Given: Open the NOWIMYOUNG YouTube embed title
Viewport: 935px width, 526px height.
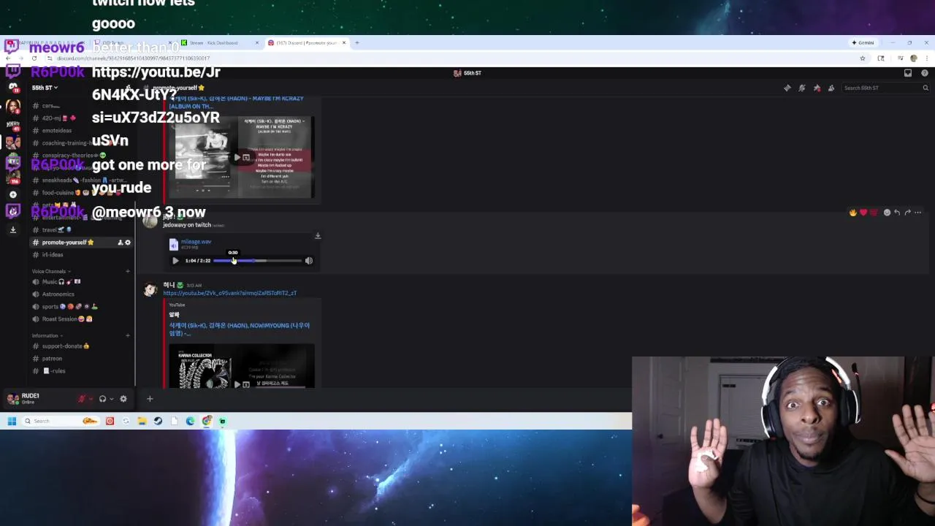Looking at the screenshot, I should (240, 329).
